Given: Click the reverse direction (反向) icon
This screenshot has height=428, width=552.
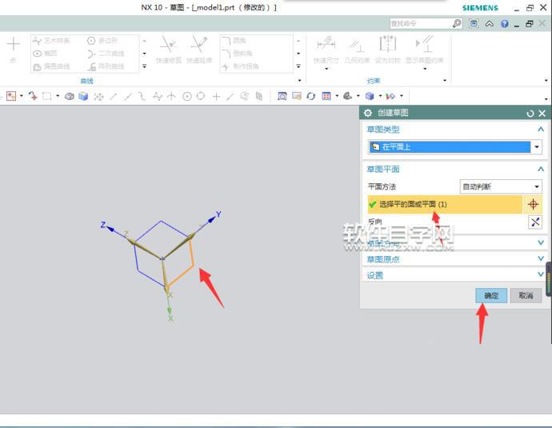Looking at the screenshot, I should [x=534, y=222].
